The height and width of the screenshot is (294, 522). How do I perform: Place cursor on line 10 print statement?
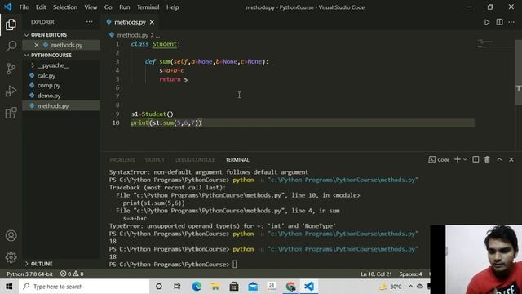click(166, 122)
